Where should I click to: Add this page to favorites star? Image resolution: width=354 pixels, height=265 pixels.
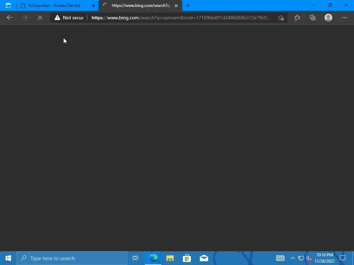coord(281,18)
